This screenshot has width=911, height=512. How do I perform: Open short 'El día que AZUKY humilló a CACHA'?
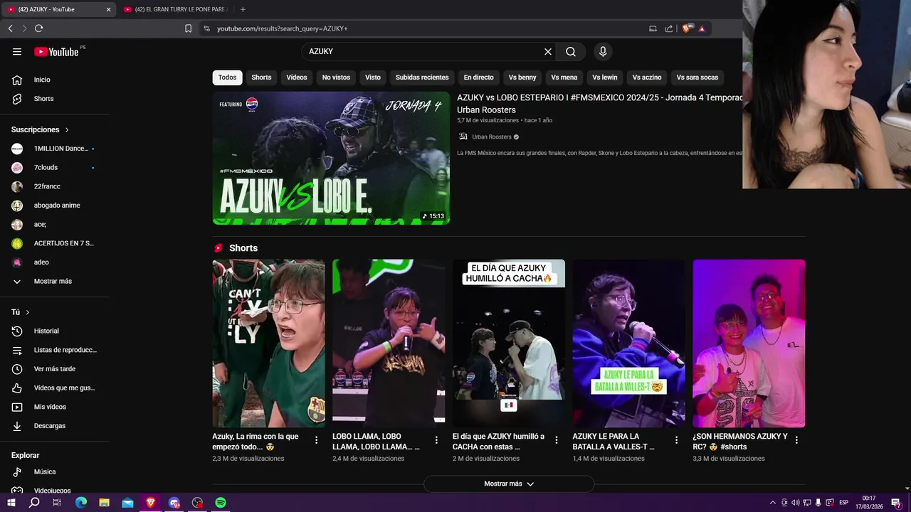509,343
